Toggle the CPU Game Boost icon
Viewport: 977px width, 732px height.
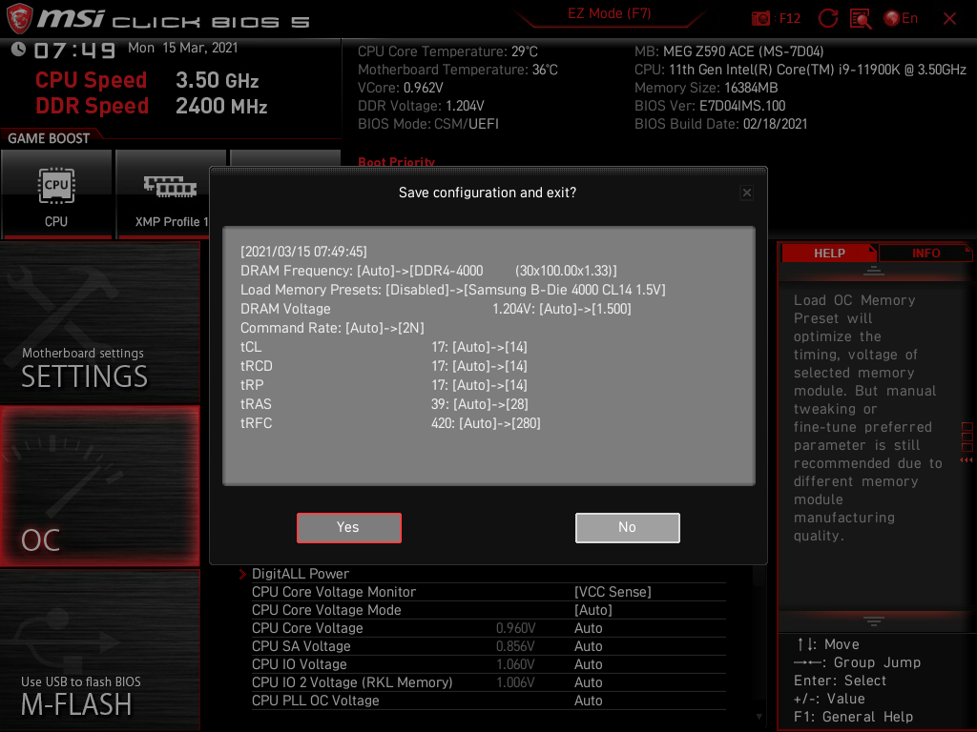pos(56,194)
